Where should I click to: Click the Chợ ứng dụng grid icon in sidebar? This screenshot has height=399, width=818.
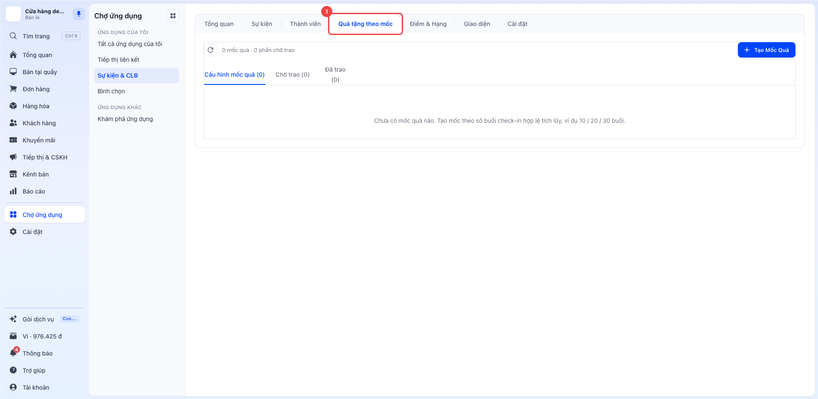pyautogui.click(x=13, y=214)
